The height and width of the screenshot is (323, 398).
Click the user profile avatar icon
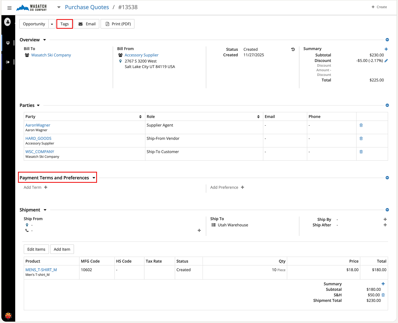pos(8,22)
